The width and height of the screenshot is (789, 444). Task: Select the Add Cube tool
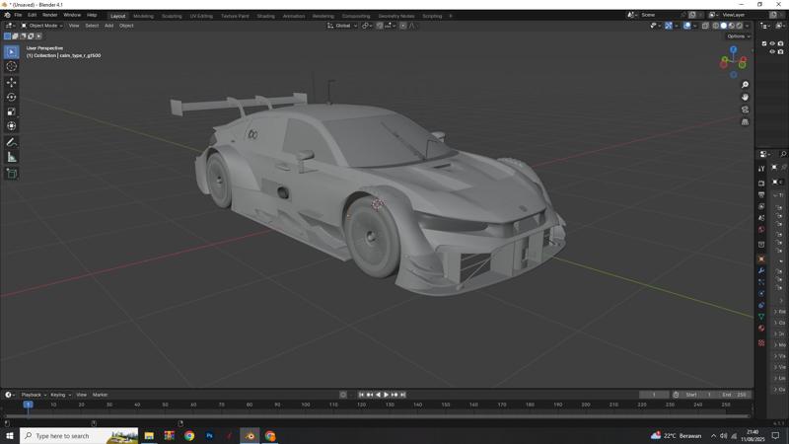point(12,174)
